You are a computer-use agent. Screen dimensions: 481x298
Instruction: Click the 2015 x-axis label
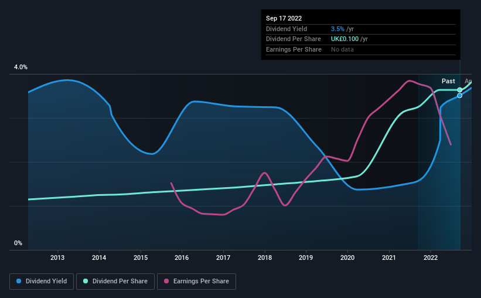coord(141,258)
